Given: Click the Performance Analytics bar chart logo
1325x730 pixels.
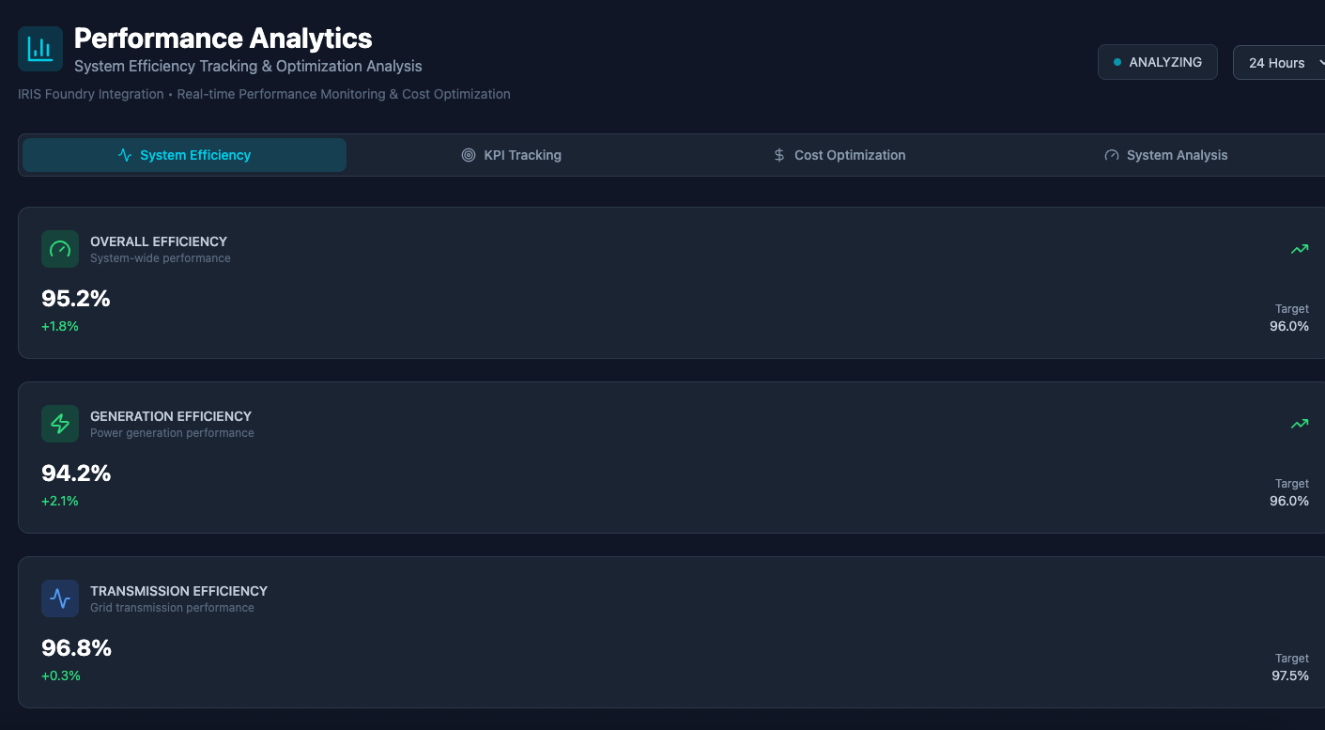Looking at the screenshot, I should 40,49.
